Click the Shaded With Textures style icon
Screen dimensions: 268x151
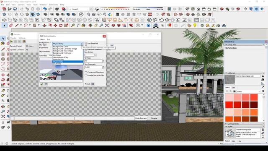[x=33, y=14]
